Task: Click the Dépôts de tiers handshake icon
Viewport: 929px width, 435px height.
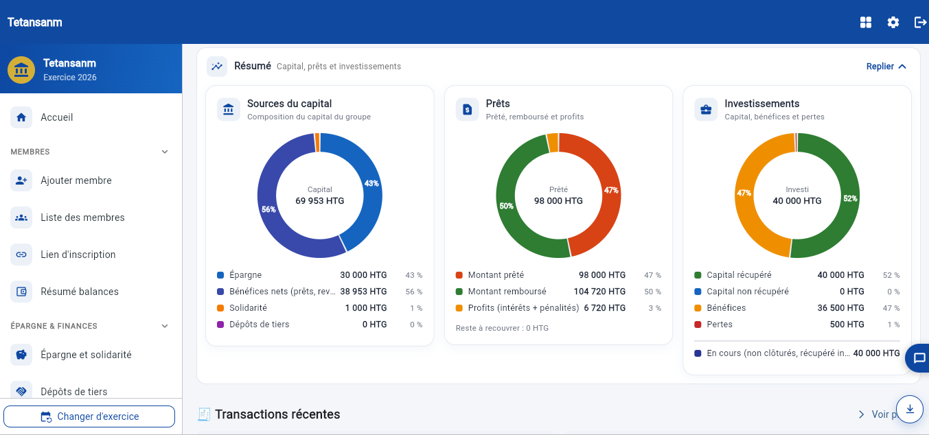Action: click(21, 392)
